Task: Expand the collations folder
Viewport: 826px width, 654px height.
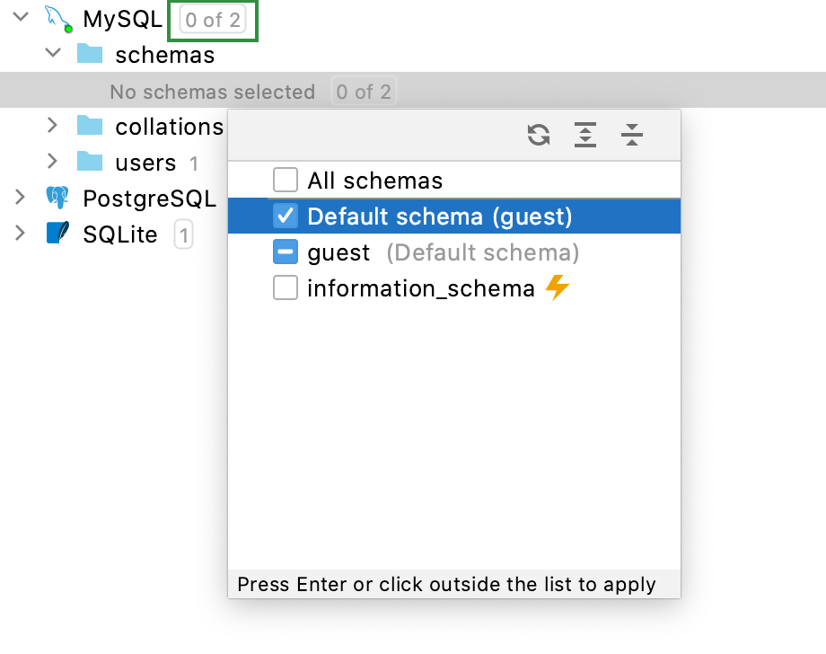Action: [x=53, y=125]
